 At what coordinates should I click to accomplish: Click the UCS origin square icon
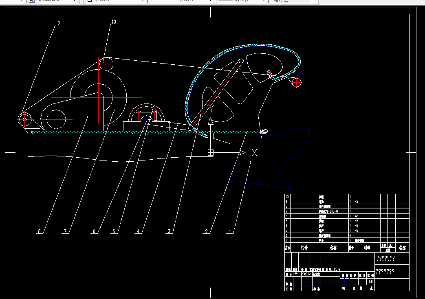(211, 153)
